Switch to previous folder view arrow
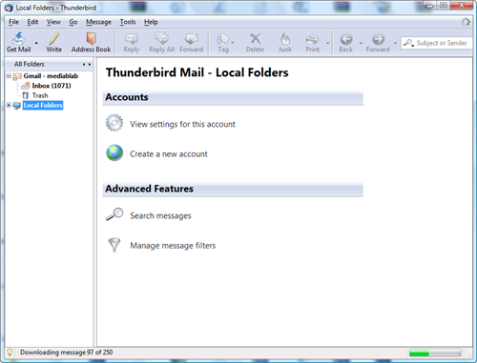The image size is (477, 363). click(x=84, y=65)
